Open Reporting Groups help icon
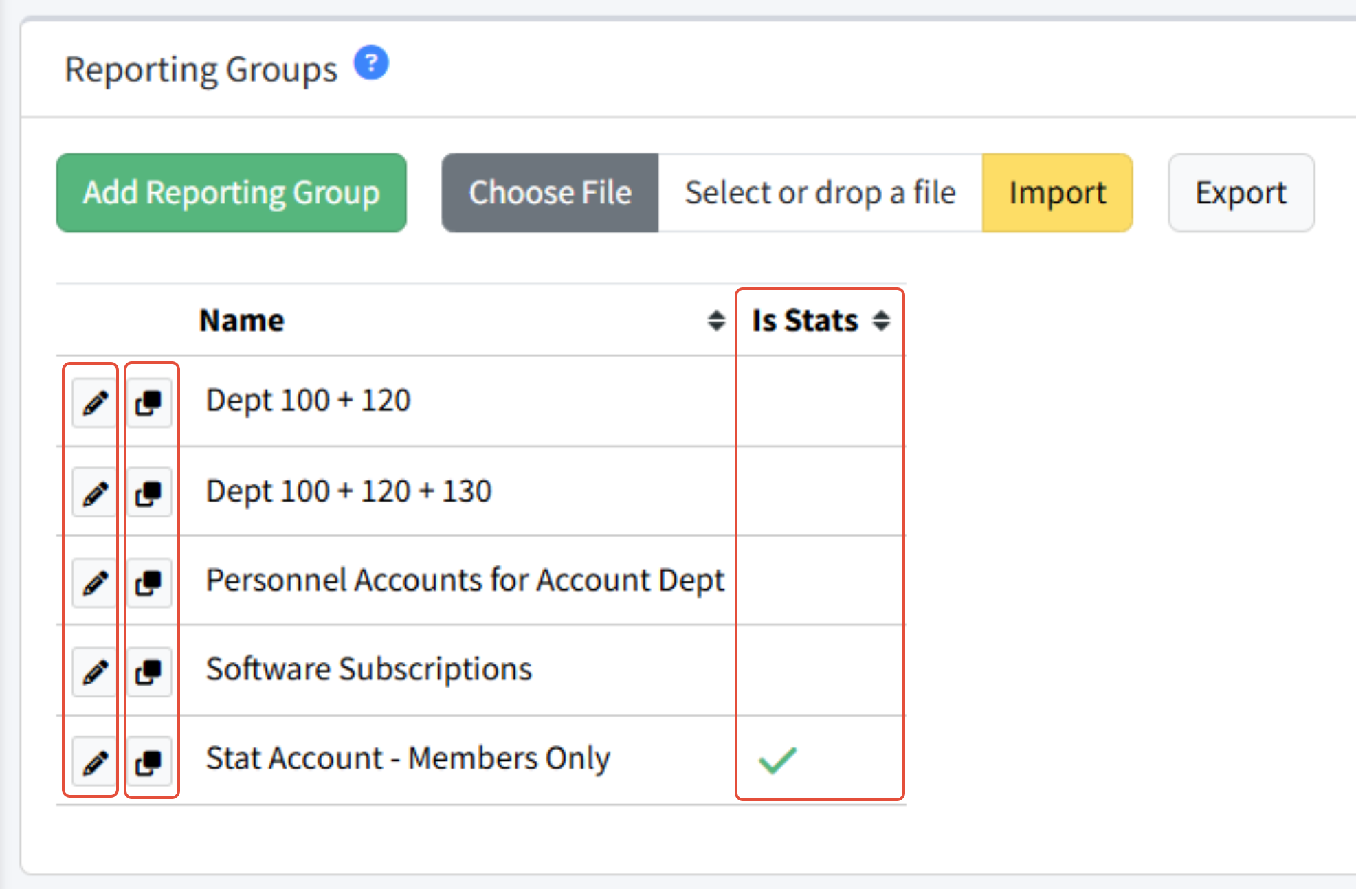This screenshot has height=889, width=1356. (371, 64)
